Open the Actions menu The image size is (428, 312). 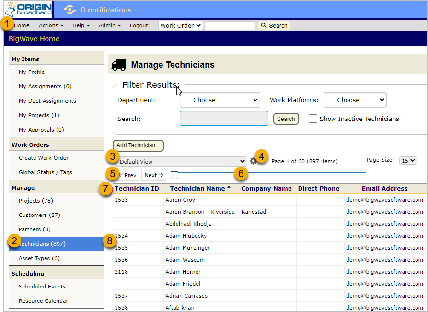click(51, 25)
